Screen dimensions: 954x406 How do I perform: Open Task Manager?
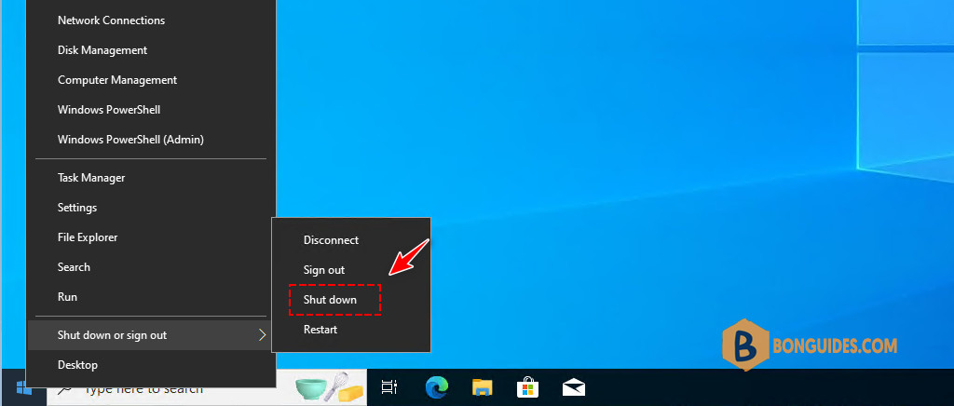[x=151, y=178]
